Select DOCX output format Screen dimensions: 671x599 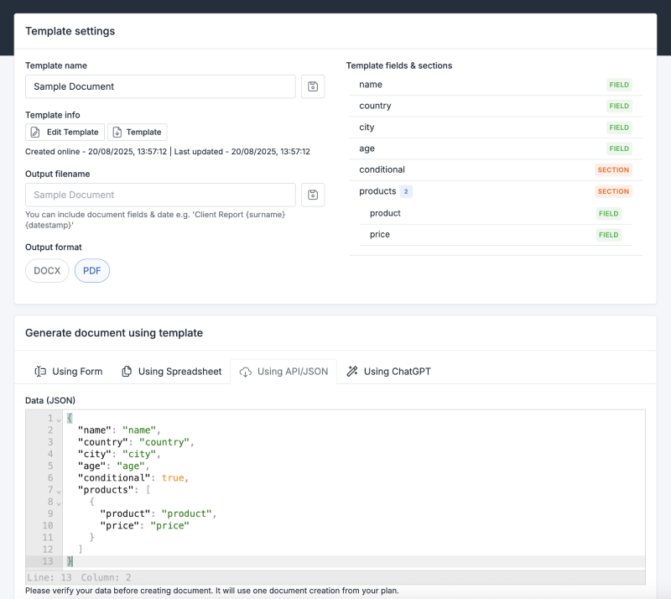(x=47, y=271)
